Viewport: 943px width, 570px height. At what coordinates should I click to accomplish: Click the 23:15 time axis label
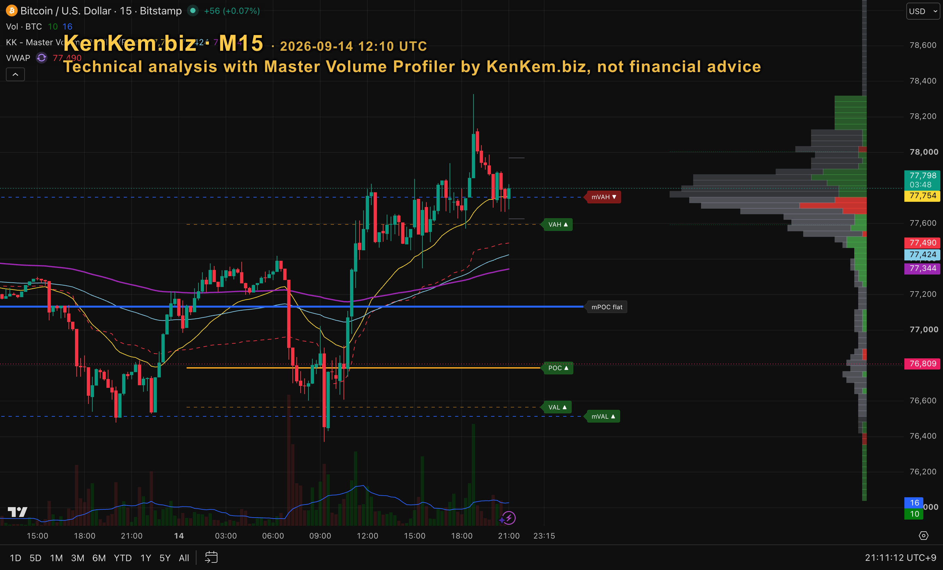point(544,536)
